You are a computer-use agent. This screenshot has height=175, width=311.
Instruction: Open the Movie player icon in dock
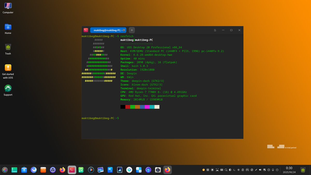pos(91,170)
